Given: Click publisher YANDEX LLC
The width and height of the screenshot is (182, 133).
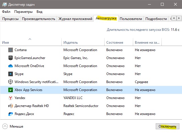Looking at the screenshot, I should tap(73, 98).
